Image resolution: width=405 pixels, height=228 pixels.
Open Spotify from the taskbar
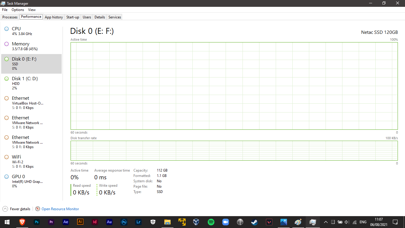coord(211,222)
